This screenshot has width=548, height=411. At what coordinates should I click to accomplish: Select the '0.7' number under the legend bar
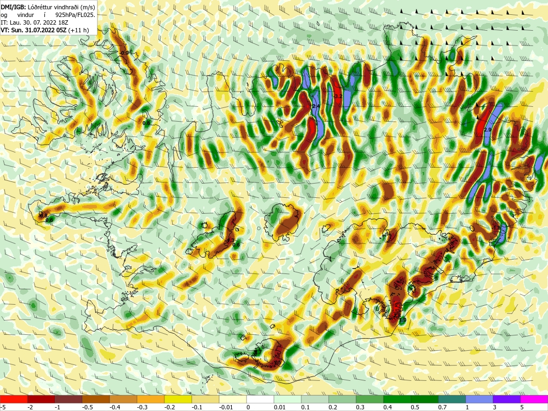click(442, 407)
